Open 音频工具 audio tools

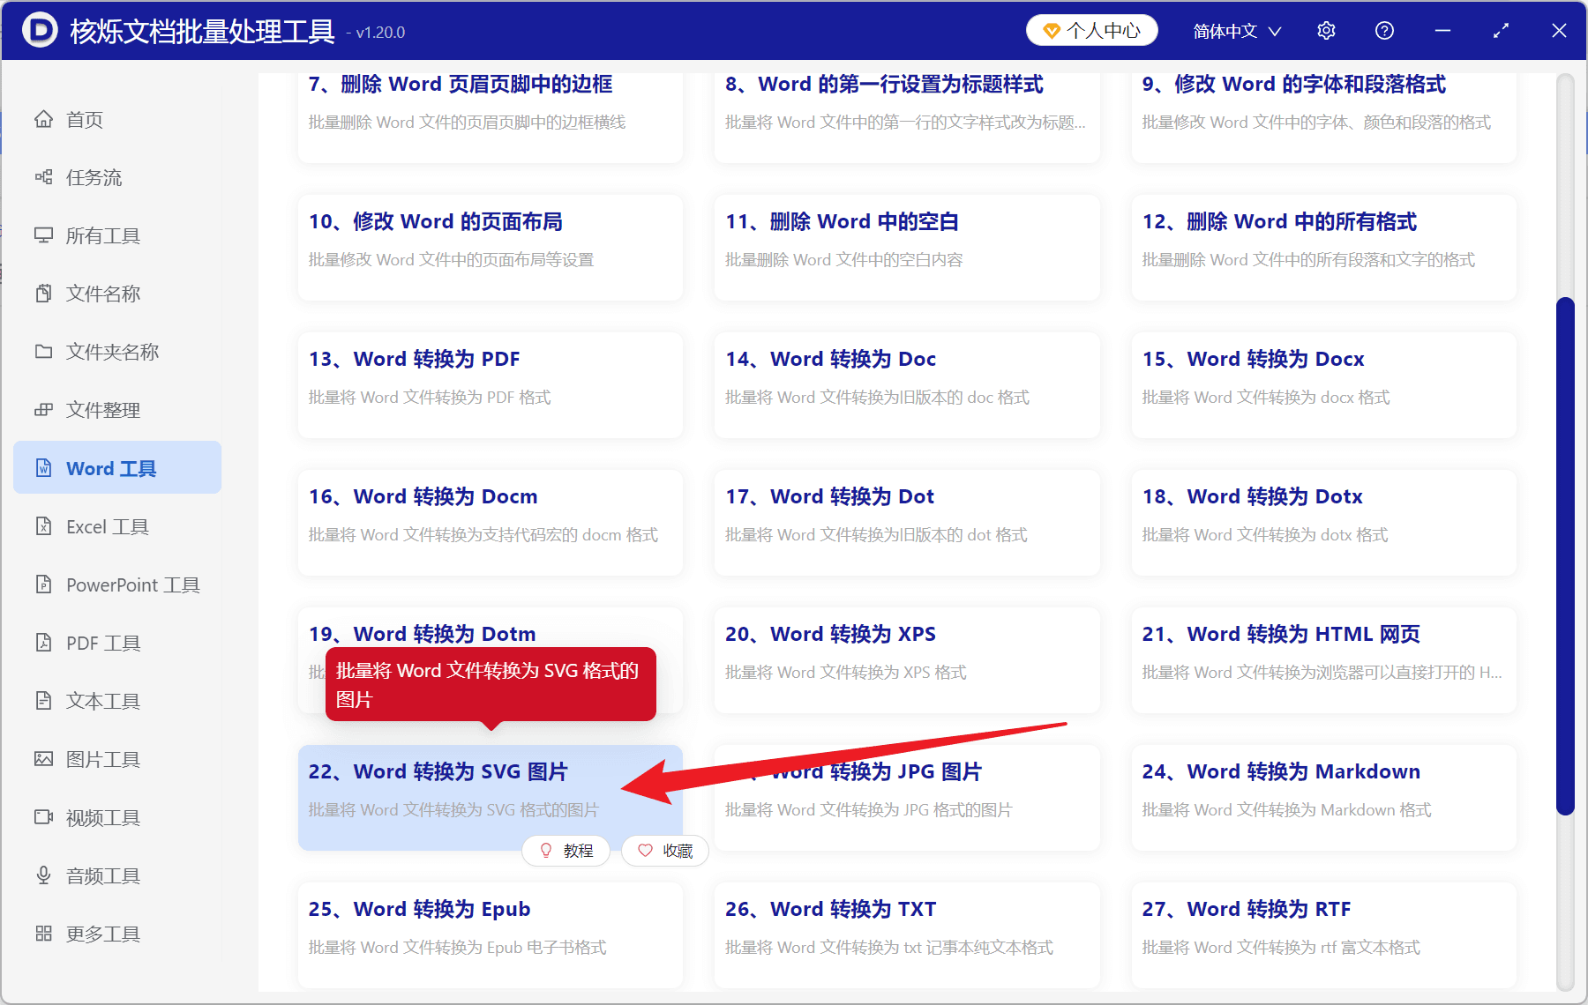pyautogui.click(x=101, y=875)
